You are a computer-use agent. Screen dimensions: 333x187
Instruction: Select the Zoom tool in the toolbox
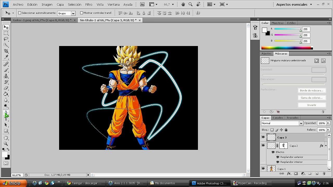(6, 144)
